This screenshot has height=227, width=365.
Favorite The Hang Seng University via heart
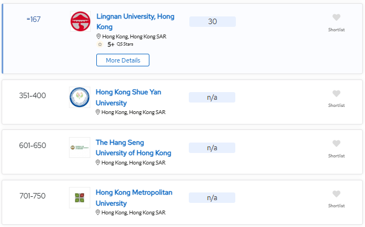click(336, 144)
